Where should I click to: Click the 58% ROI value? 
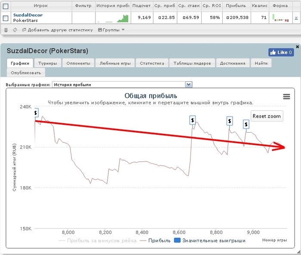[x=215, y=18]
